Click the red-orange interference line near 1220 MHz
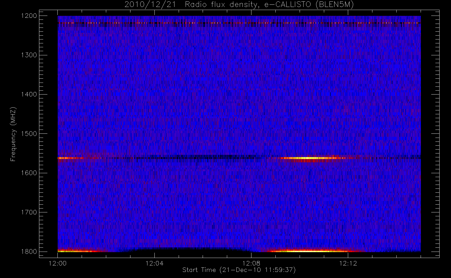Image resolution: width=451 pixels, height=278 pixels. tap(239, 23)
